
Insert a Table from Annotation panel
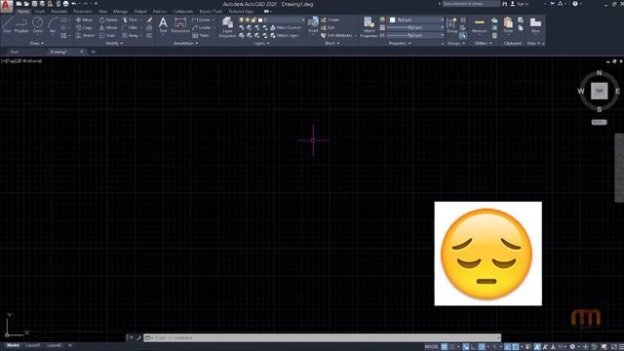(x=201, y=35)
